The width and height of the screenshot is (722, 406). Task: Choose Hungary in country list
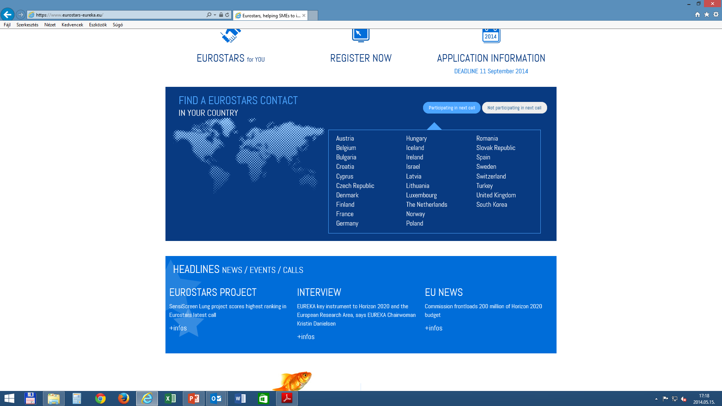click(x=416, y=138)
